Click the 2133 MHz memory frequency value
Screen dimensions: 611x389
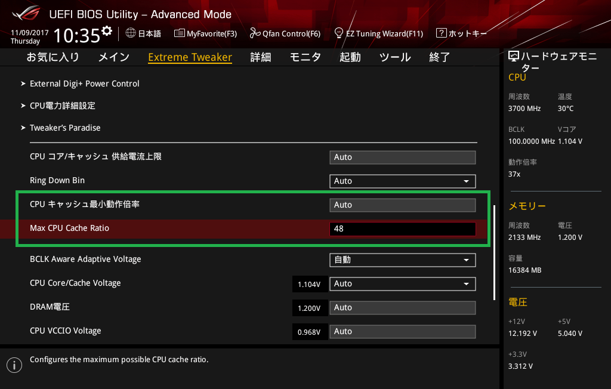524,237
